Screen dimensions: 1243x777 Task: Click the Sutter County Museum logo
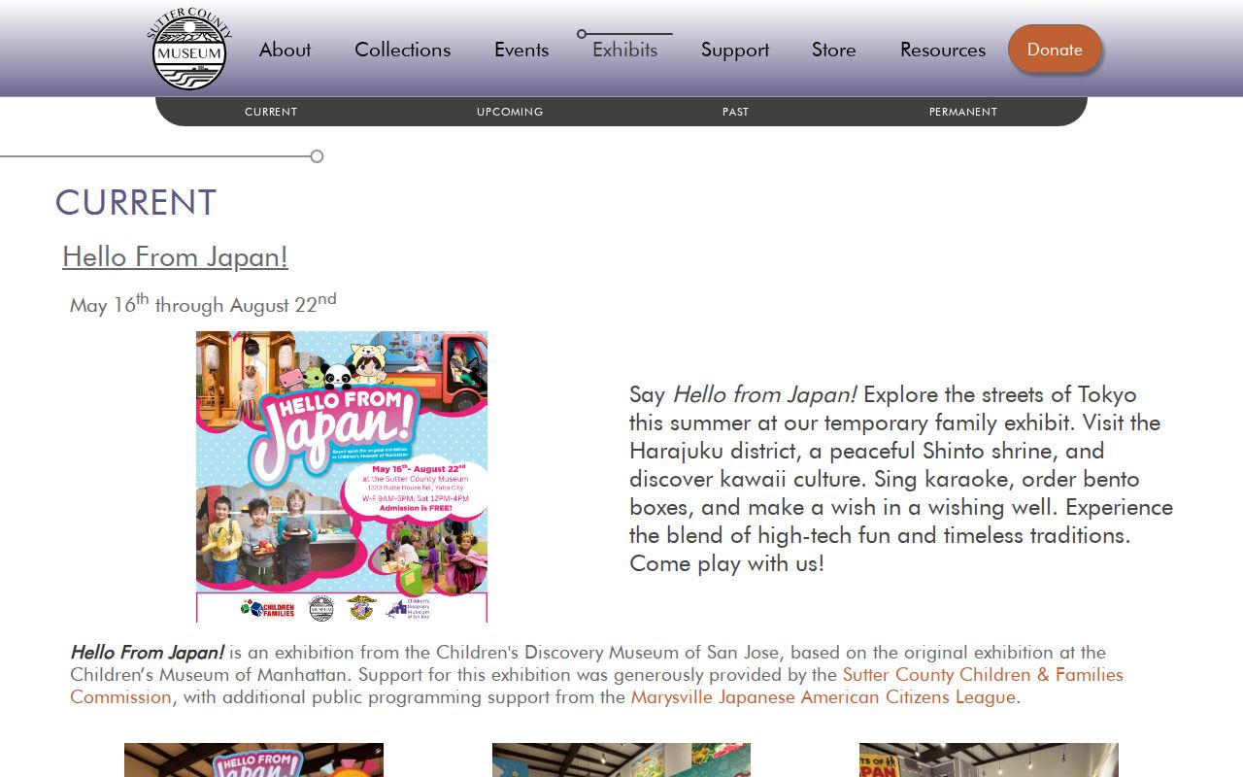[189, 49]
